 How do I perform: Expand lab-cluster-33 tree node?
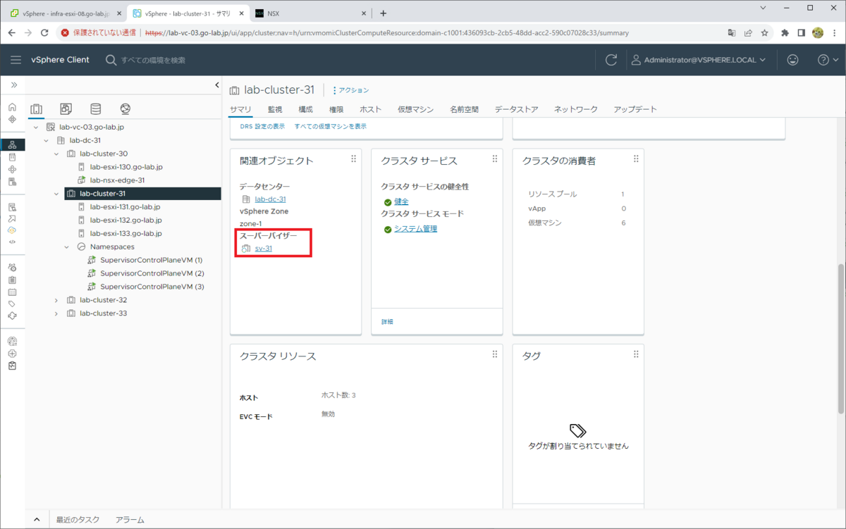[56, 313]
